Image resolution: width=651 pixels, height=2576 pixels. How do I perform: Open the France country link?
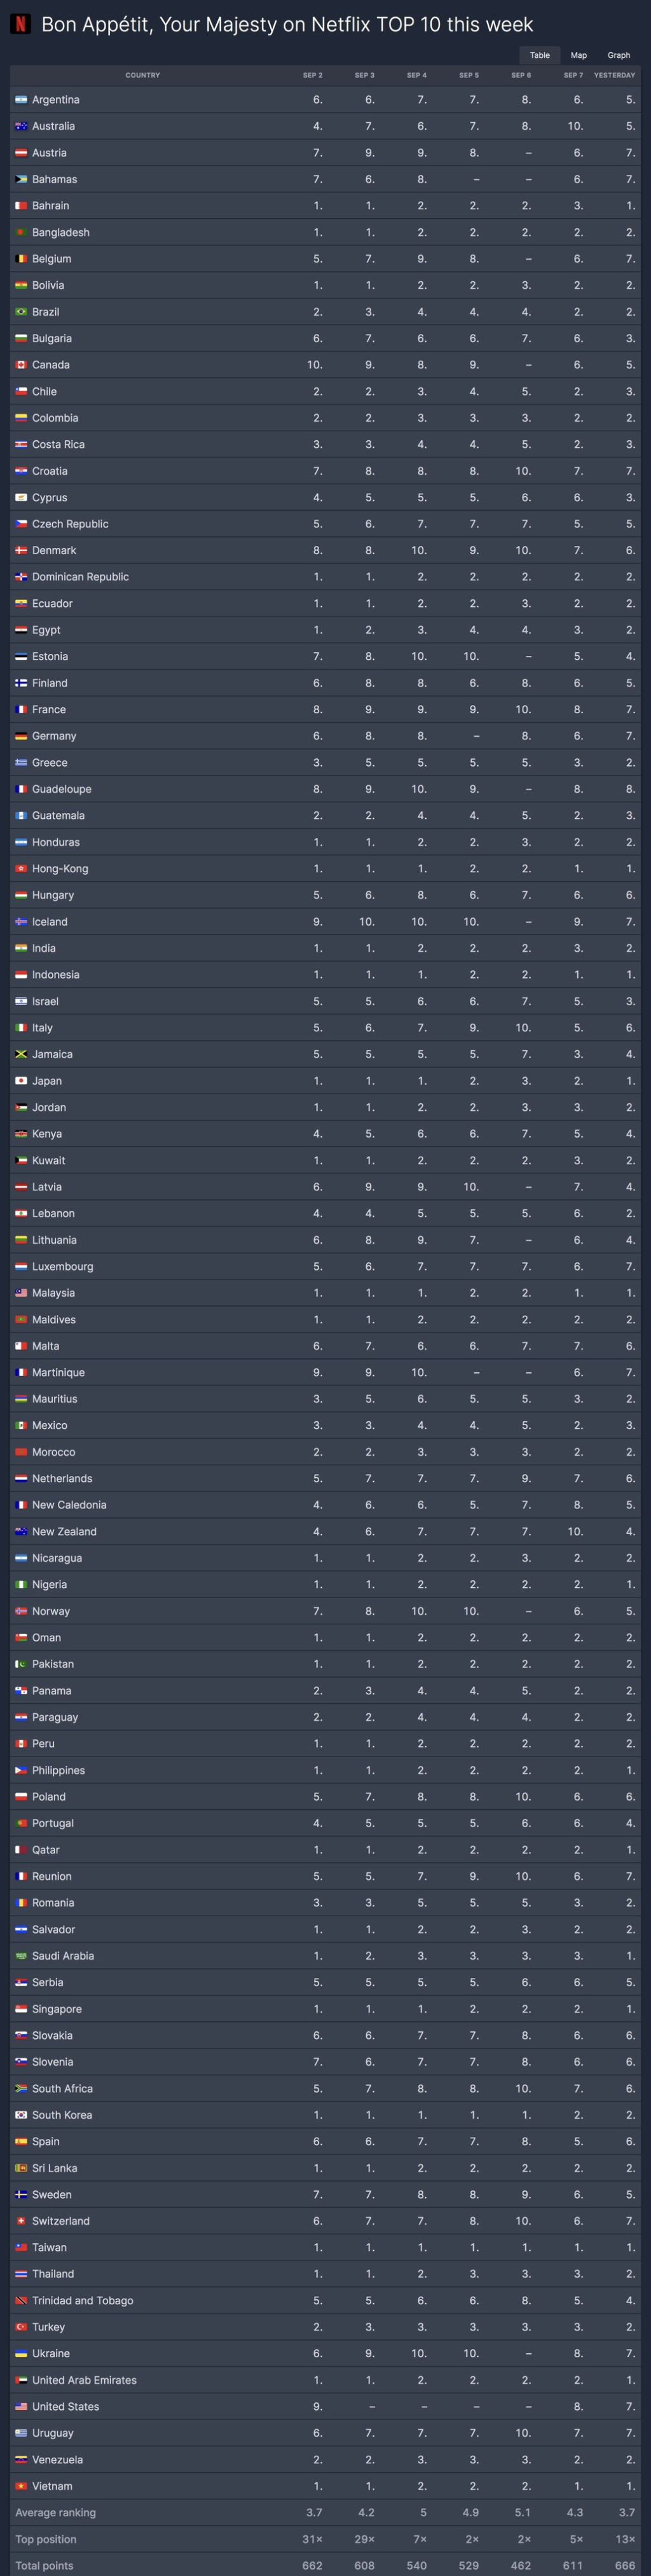click(49, 710)
